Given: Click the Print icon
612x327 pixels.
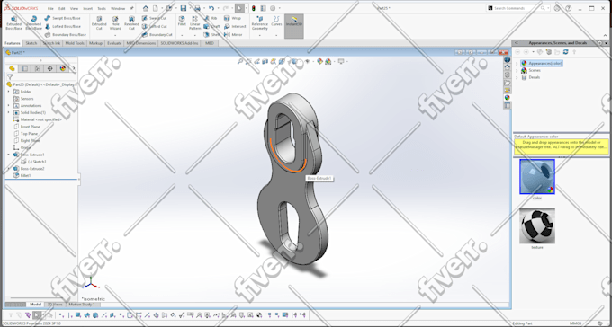Looking at the screenshot, I should pos(197,8).
